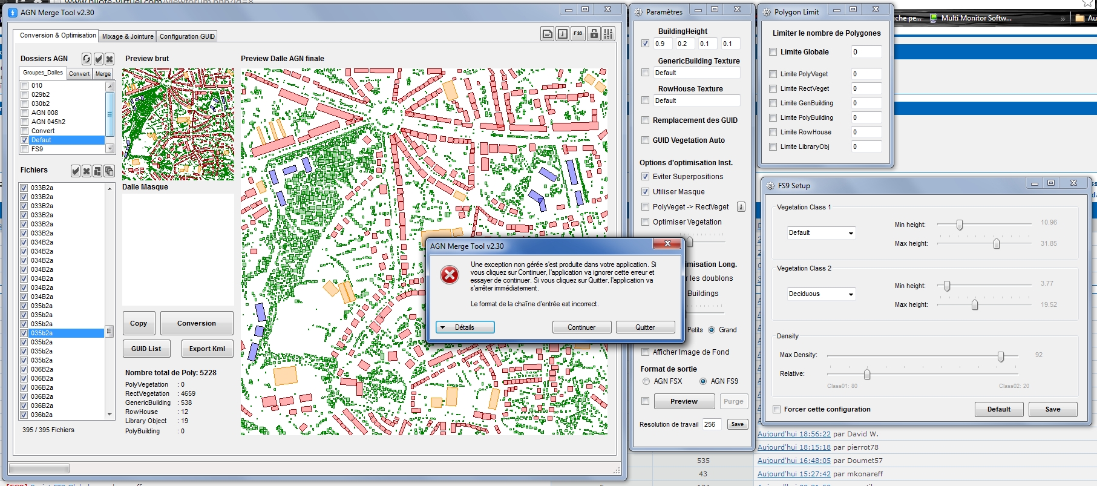Image resolution: width=1097 pixels, height=486 pixels.
Task: Click the info 'i' icon in top toolbar
Action: click(x=562, y=34)
